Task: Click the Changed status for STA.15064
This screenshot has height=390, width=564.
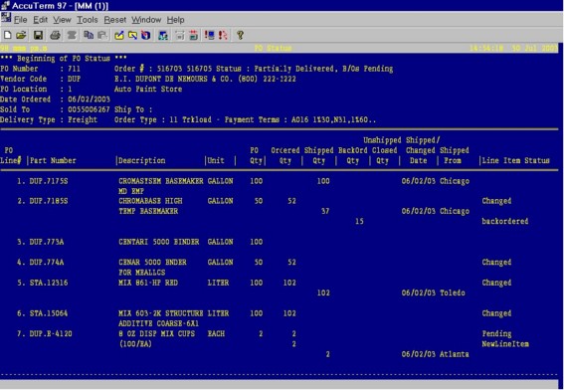Action: click(496, 313)
